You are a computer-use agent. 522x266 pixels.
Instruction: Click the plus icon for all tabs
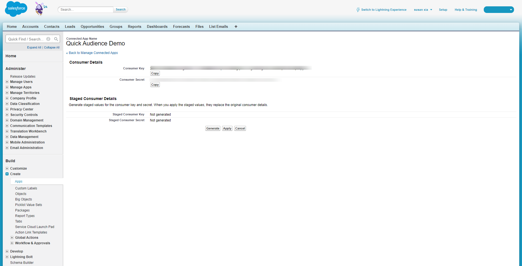pos(236,27)
